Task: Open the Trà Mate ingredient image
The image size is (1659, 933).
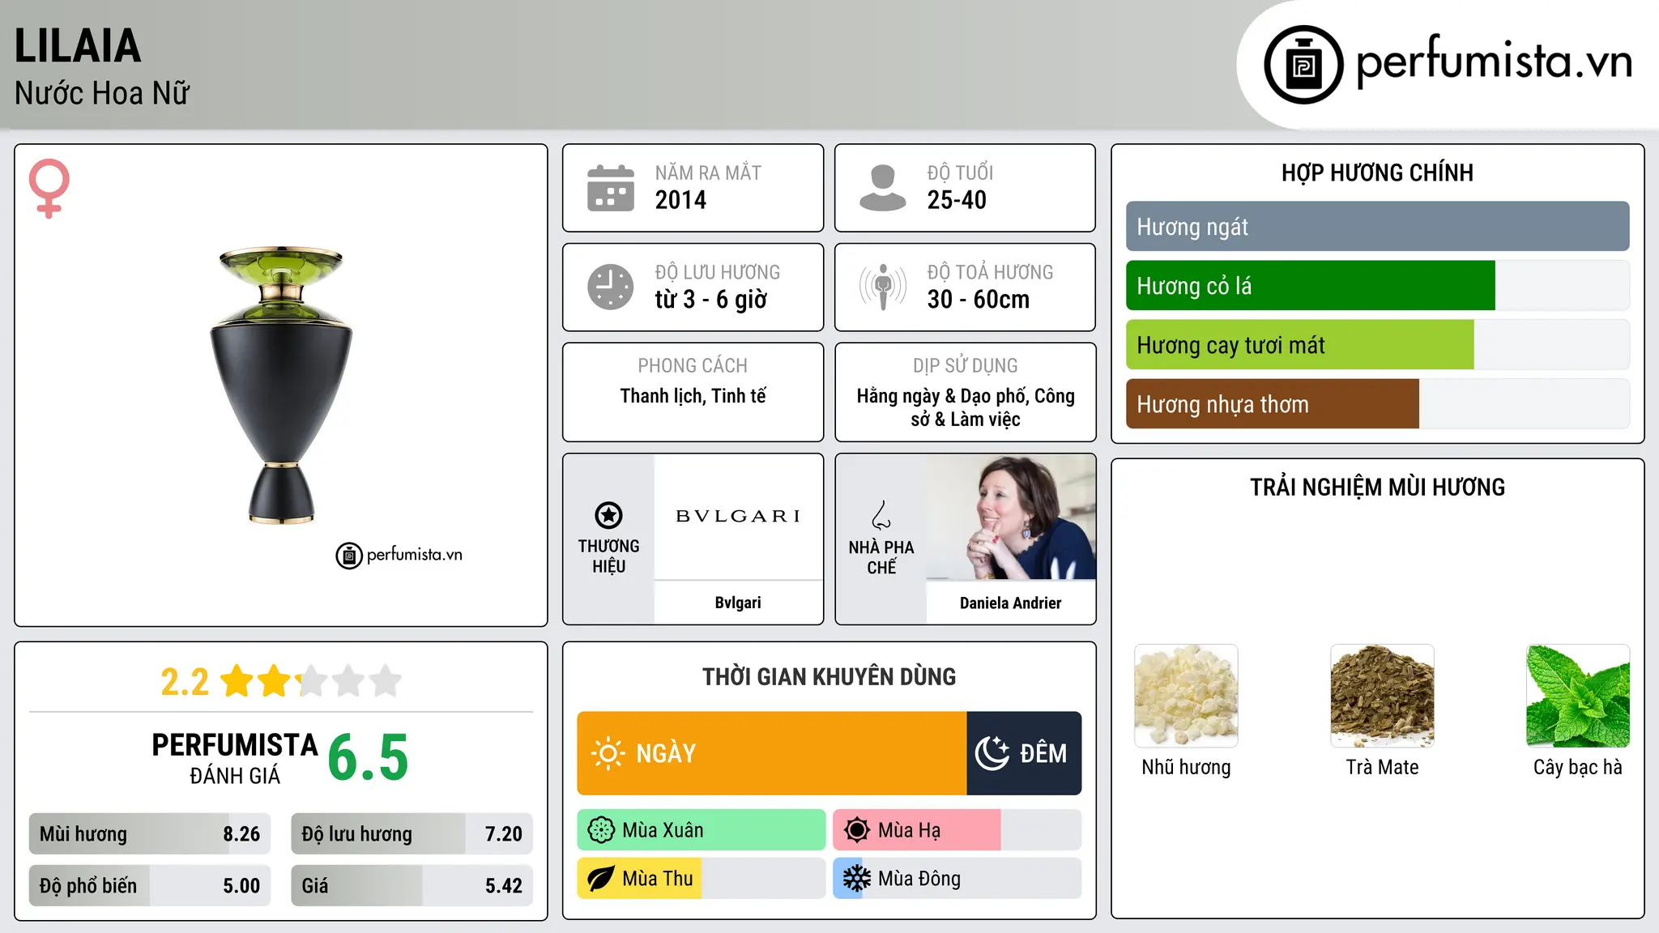Action: click(x=1382, y=696)
